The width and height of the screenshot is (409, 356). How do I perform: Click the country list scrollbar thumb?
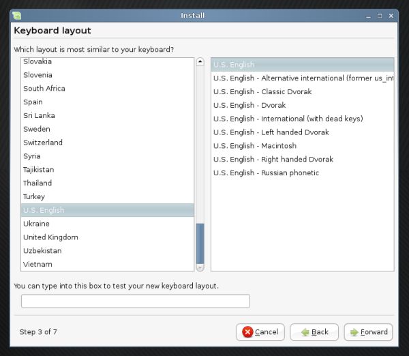pyautogui.click(x=200, y=243)
